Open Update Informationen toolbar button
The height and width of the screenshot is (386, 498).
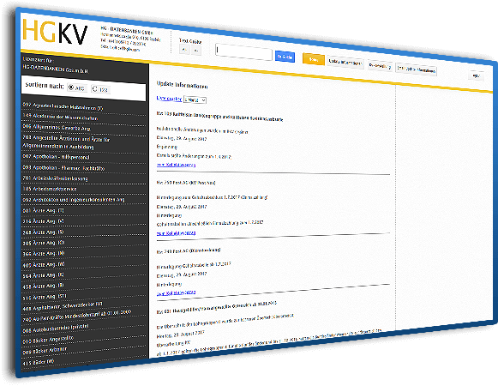pos(345,63)
